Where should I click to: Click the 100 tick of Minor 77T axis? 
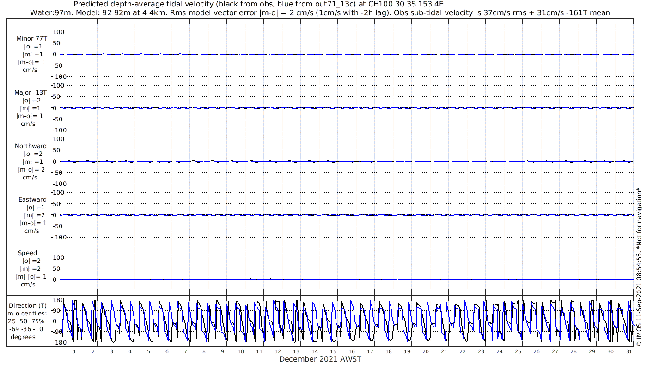(x=59, y=32)
